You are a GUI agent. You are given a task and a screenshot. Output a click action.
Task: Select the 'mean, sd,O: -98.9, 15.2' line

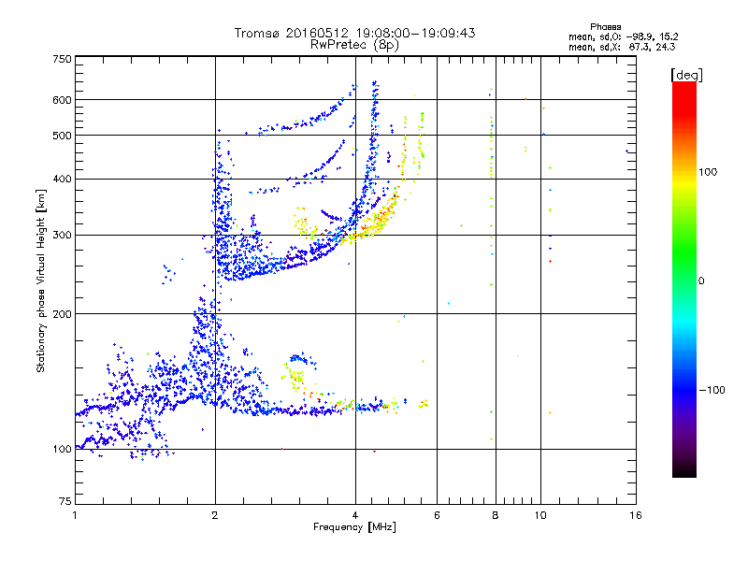pyautogui.click(x=623, y=36)
